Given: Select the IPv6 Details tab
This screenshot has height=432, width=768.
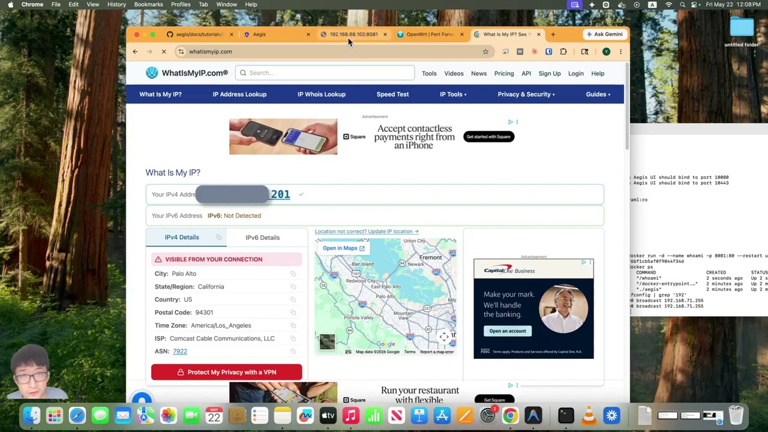Looking at the screenshot, I should (263, 238).
